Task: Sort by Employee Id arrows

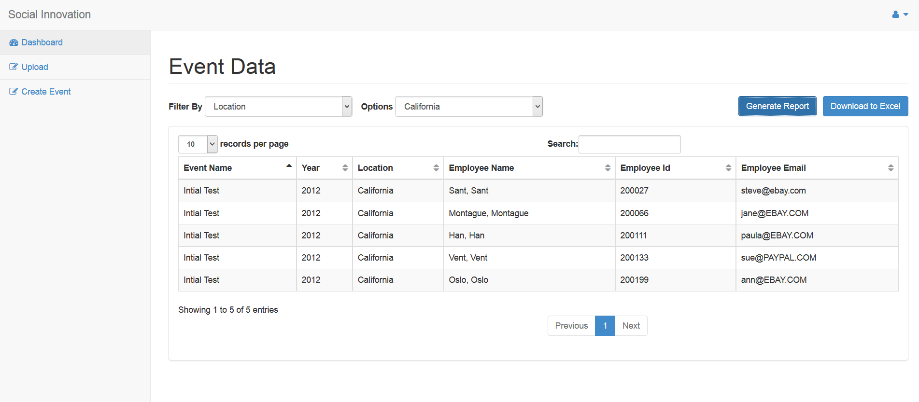Action: click(728, 168)
